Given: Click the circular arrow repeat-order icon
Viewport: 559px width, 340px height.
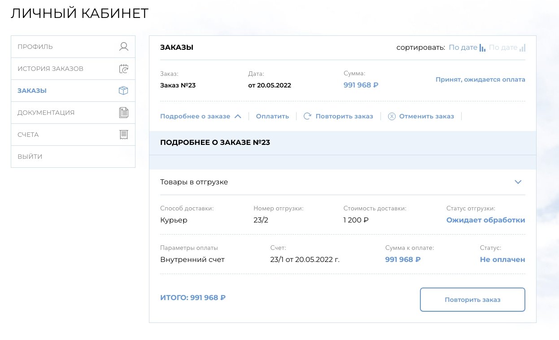Looking at the screenshot, I should [x=307, y=116].
